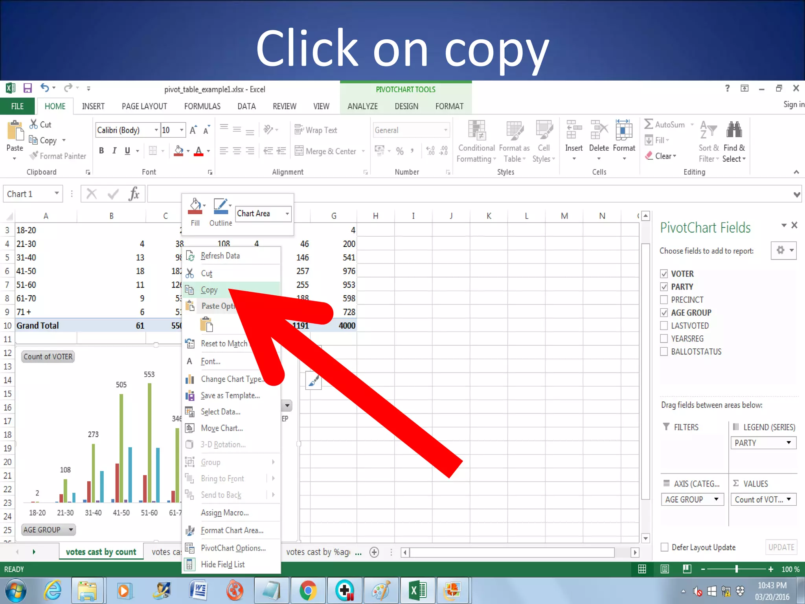
Task: Open the font size dropdown
Action: (x=181, y=130)
